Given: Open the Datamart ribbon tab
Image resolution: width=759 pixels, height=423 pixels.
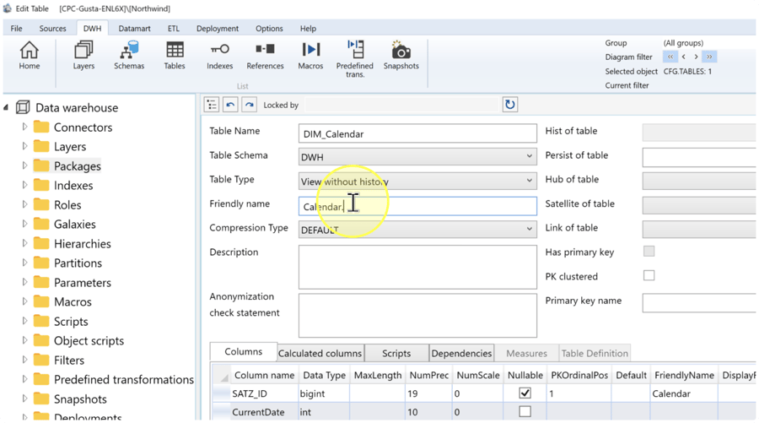Looking at the screenshot, I should (x=135, y=28).
